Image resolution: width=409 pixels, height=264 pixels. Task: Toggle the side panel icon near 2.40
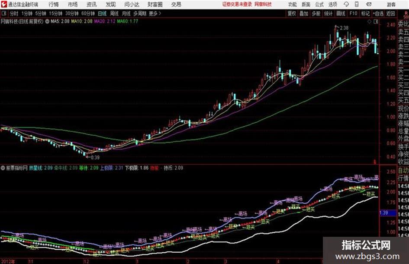coord(376,22)
